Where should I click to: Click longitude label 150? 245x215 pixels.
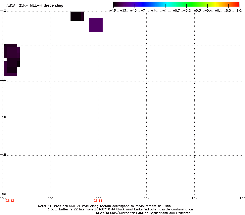(3, 198)
